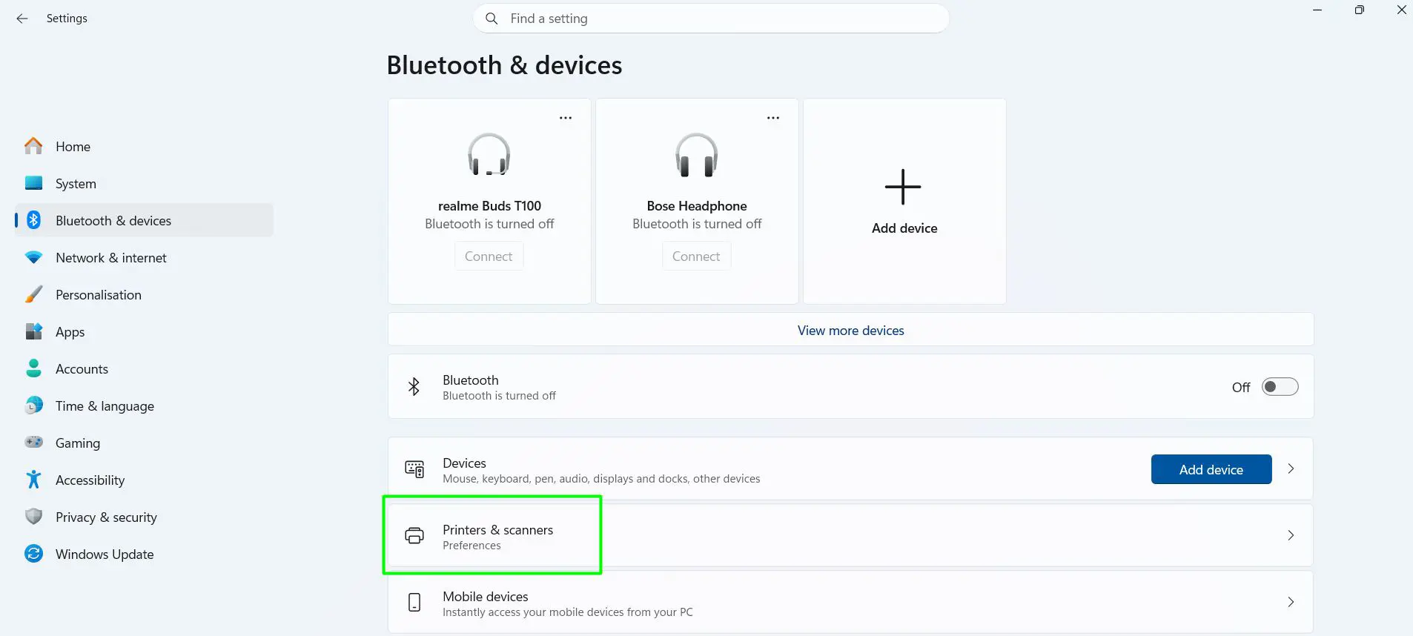Click the Windows Update label
The width and height of the screenshot is (1413, 636).
pyautogui.click(x=105, y=554)
